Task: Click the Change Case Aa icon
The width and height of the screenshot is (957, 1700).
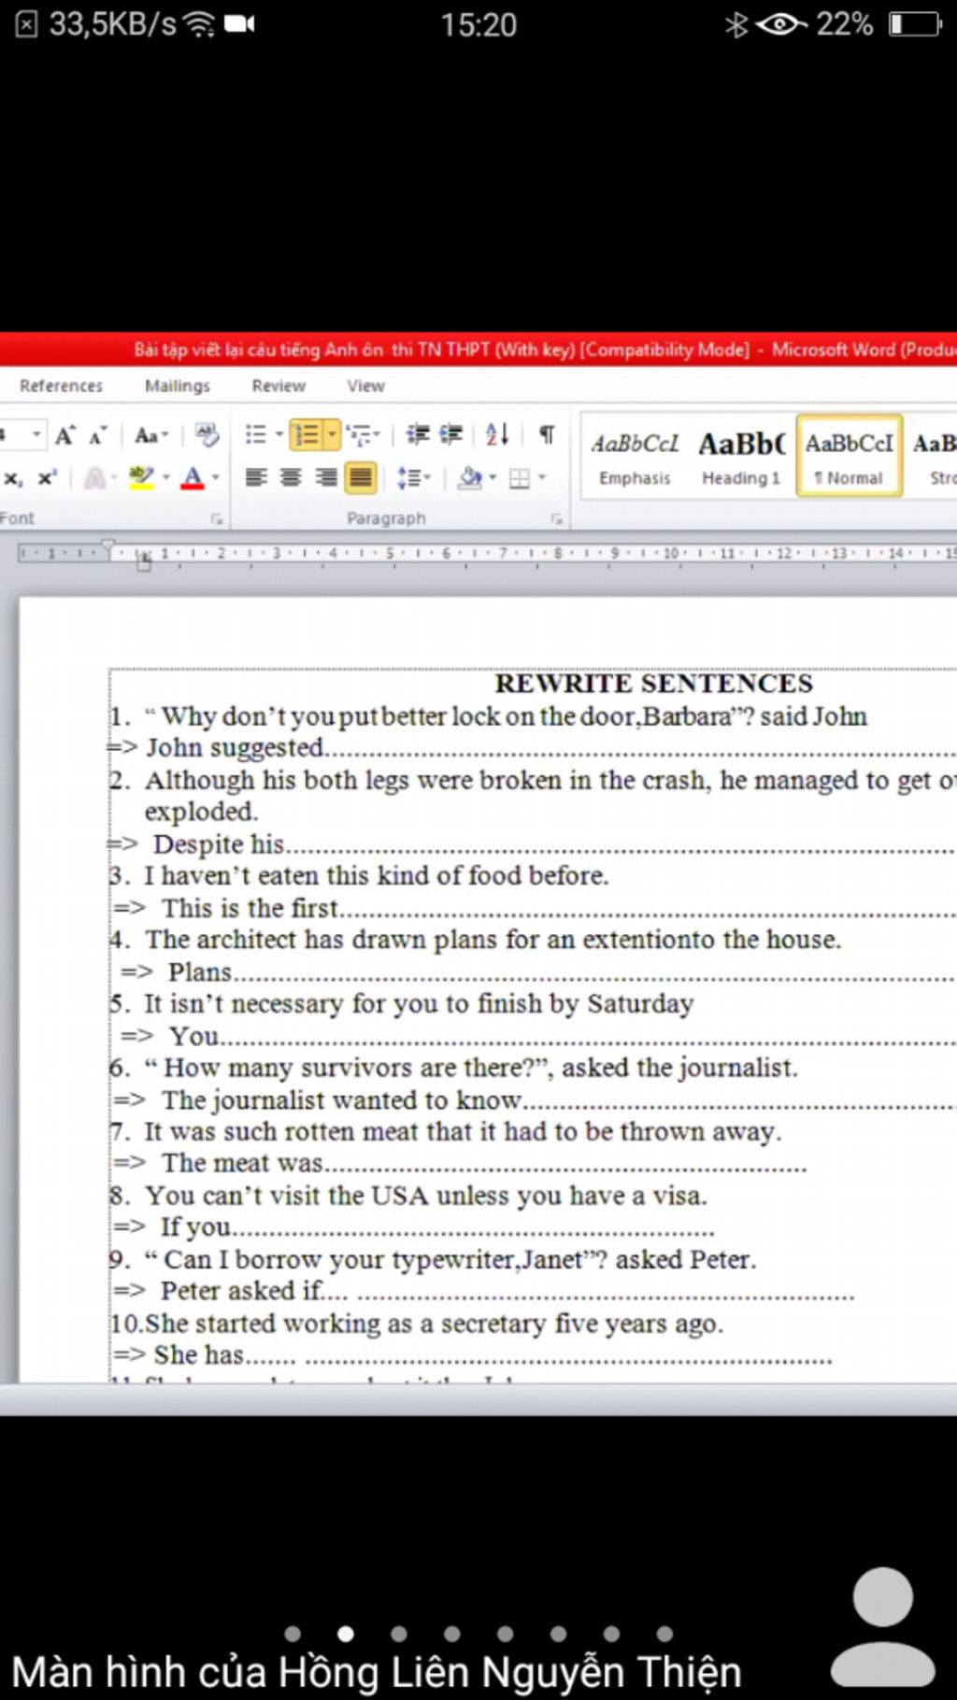Action: click(x=146, y=435)
